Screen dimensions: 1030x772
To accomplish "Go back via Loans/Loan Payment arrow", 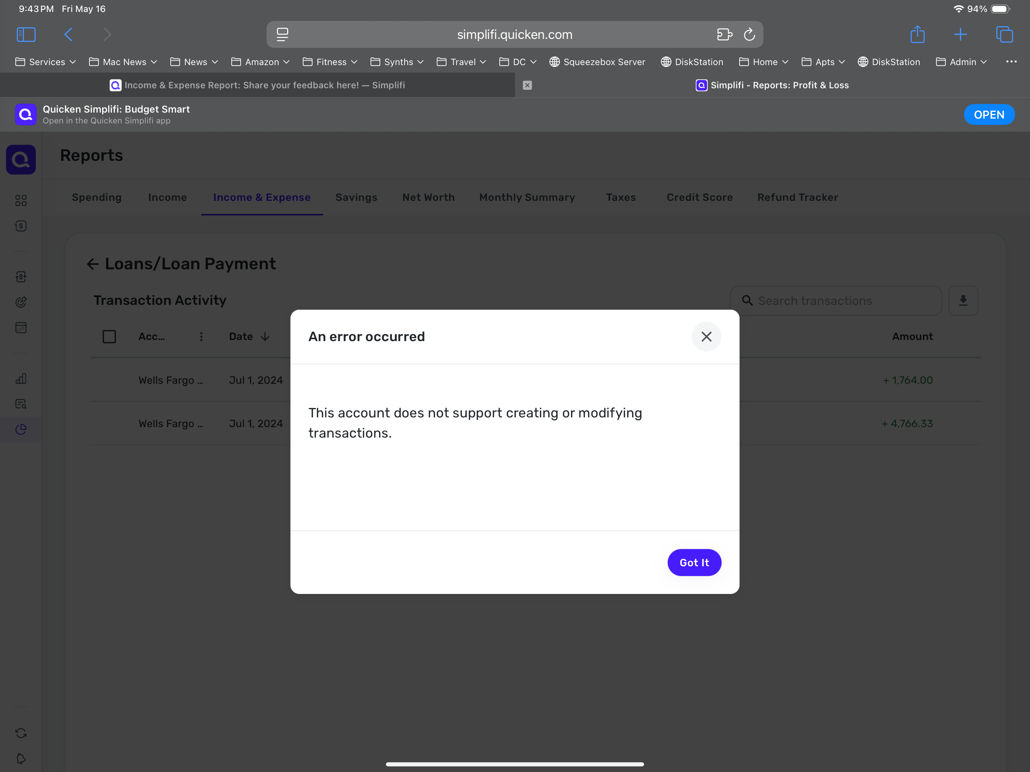I will coord(93,264).
